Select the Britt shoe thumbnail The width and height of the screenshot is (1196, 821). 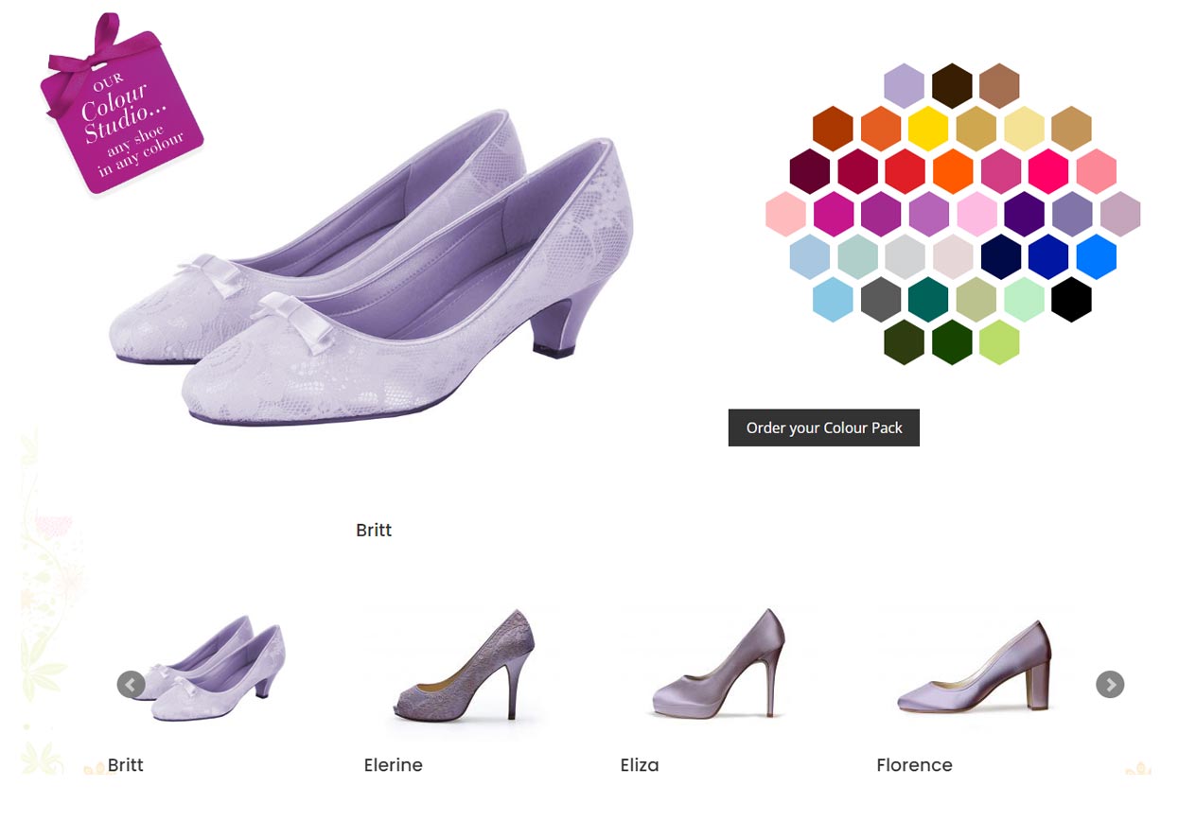[217, 668]
